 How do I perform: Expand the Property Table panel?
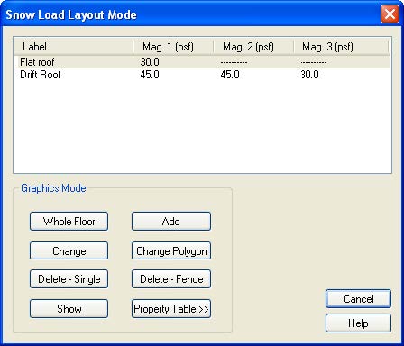coord(171,308)
